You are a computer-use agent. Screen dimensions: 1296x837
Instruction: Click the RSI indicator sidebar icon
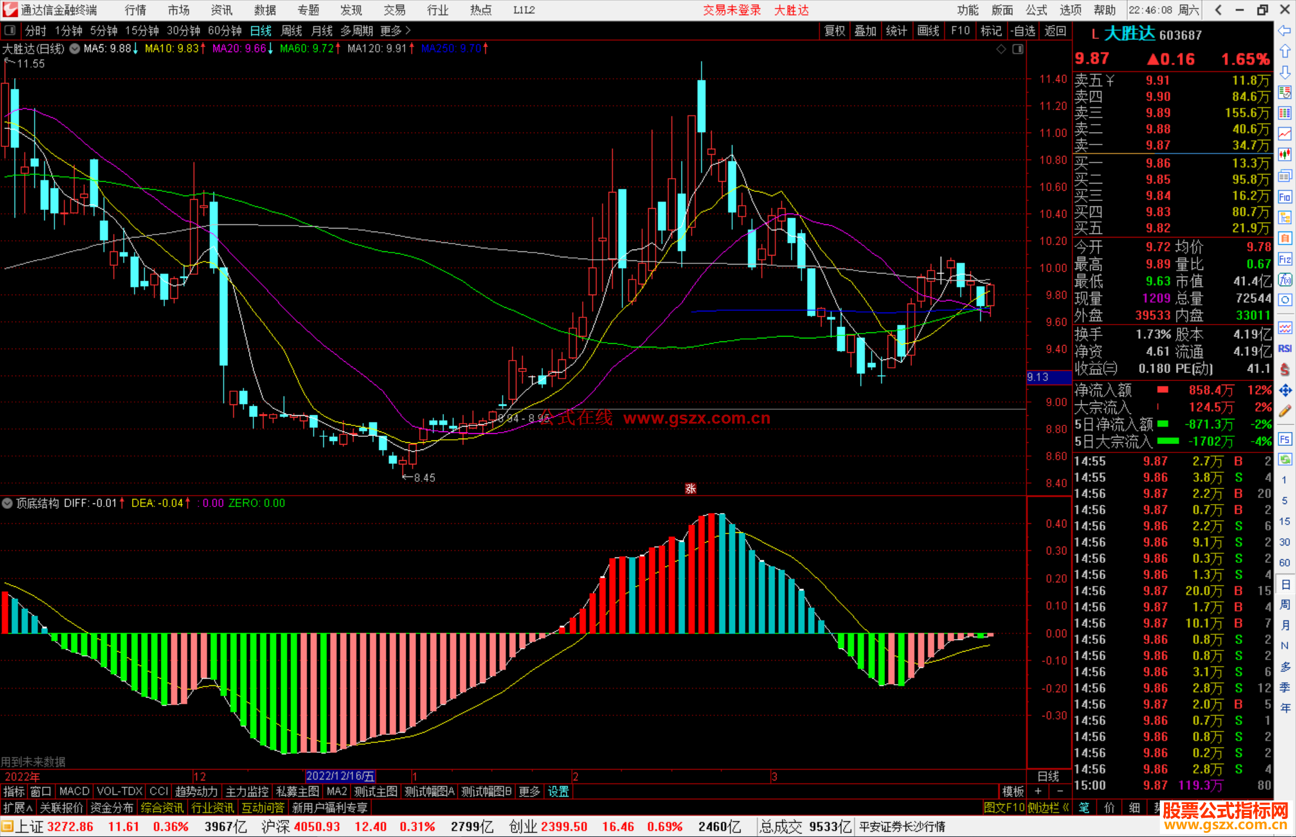point(1285,349)
